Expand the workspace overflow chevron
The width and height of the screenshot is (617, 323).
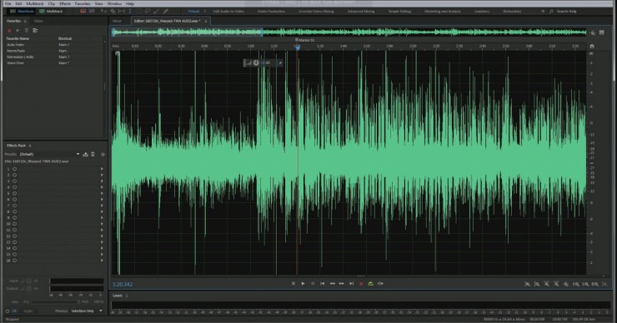[543, 12]
